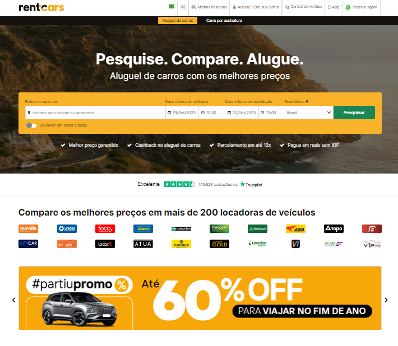398x346 pixels.
Task: Click the Brazil flag language icon
Action: coord(172,7)
